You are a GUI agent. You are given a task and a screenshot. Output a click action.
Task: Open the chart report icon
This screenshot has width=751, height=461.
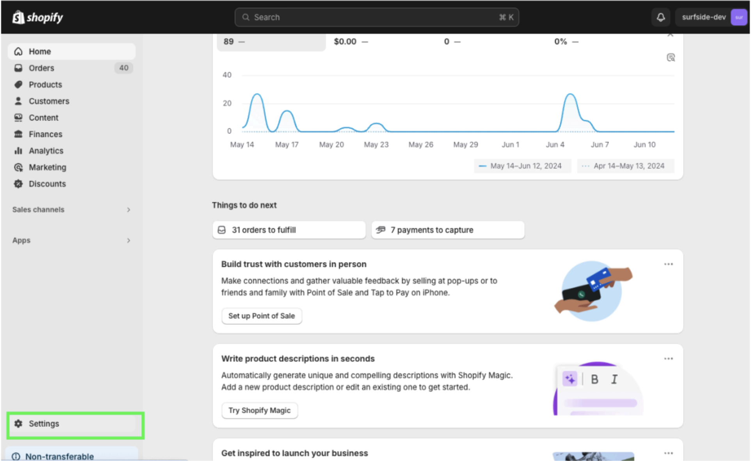[671, 58]
